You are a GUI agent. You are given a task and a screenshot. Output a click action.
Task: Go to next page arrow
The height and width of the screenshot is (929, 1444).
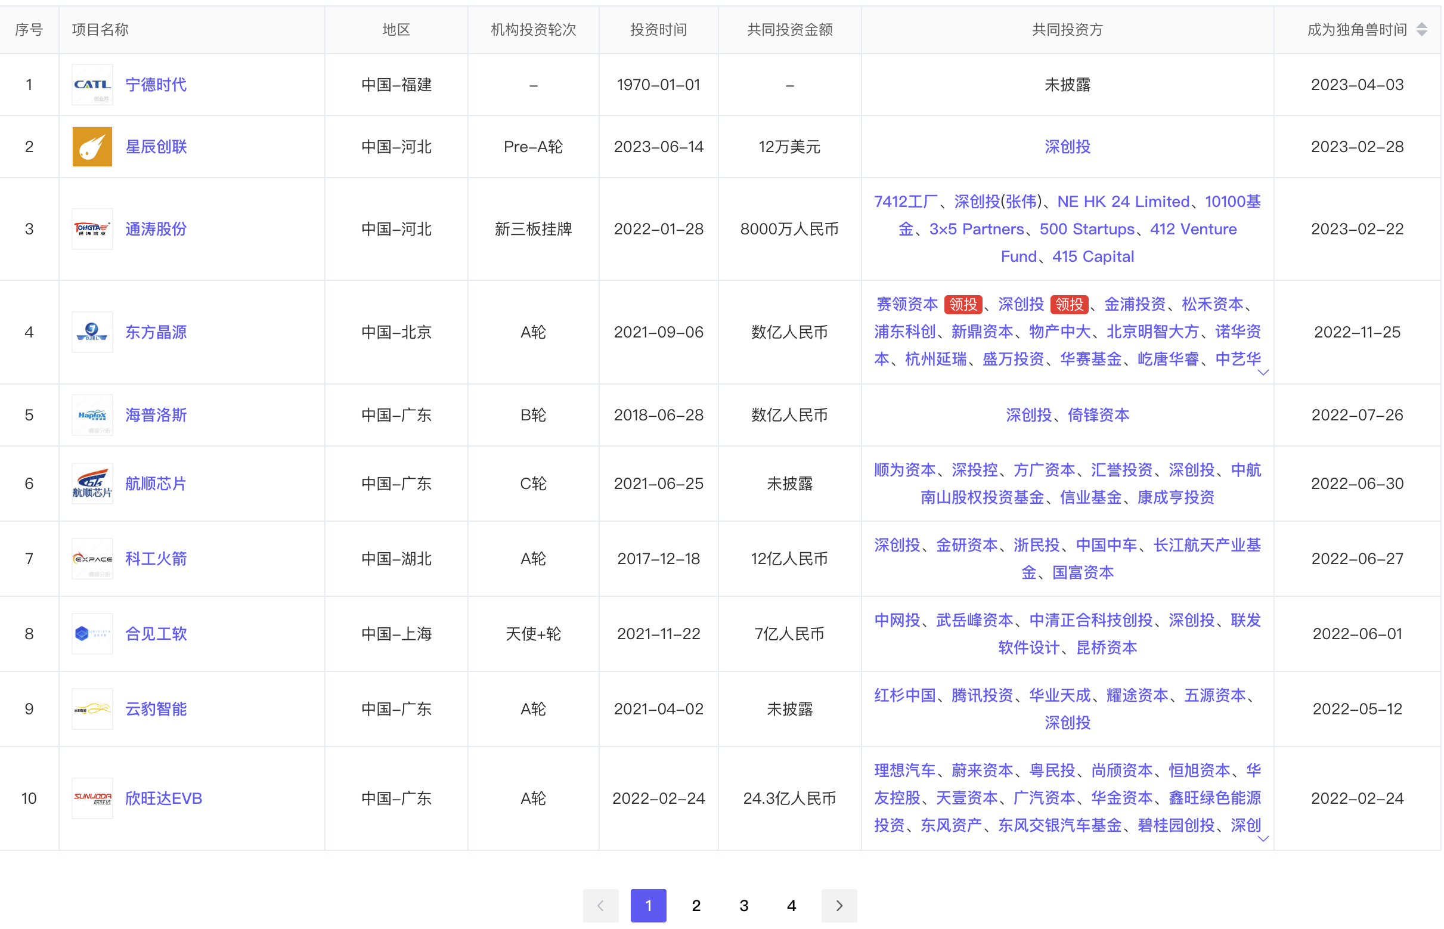click(x=840, y=906)
